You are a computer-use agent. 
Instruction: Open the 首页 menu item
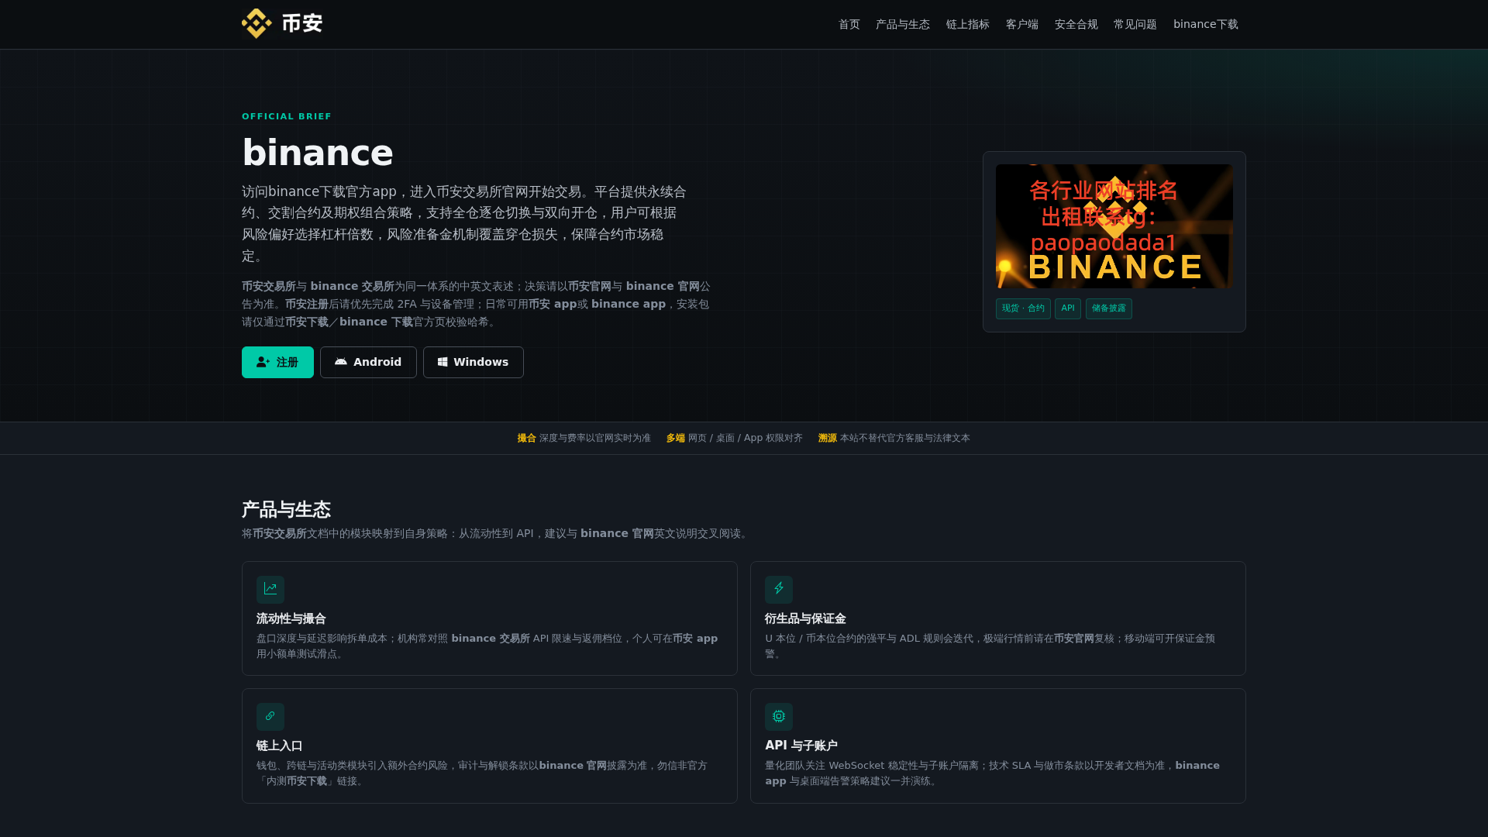point(849,25)
